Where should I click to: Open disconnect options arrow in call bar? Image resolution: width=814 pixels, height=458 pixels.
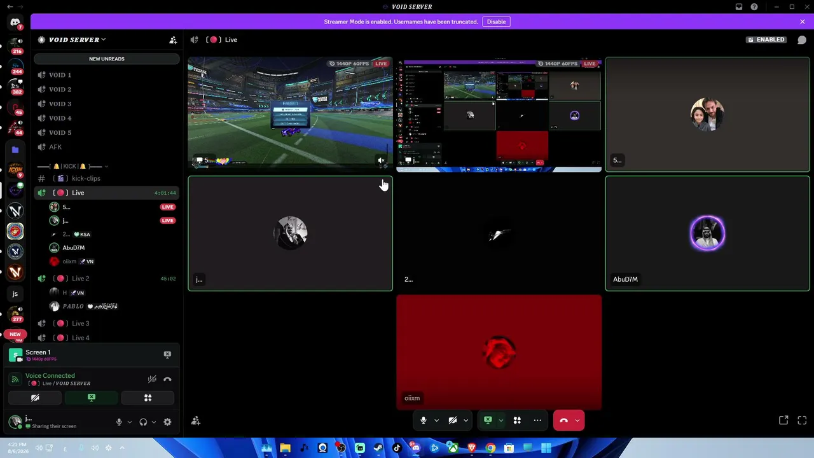(x=577, y=420)
